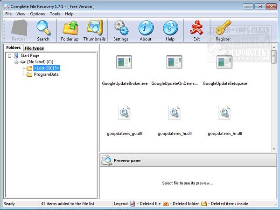
Task: Click the Preview pane header label
Action: (x=127, y=161)
